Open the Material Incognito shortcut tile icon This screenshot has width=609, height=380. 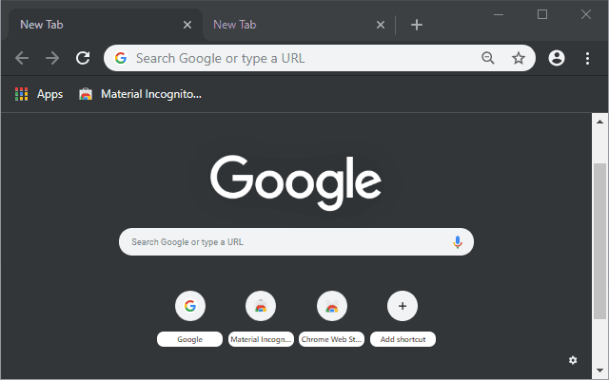[261, 306]
